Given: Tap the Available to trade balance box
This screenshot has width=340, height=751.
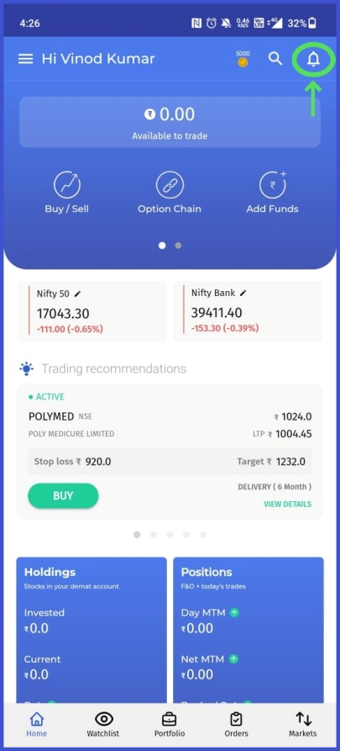Looking at the screenshot, I should [170, 122].
